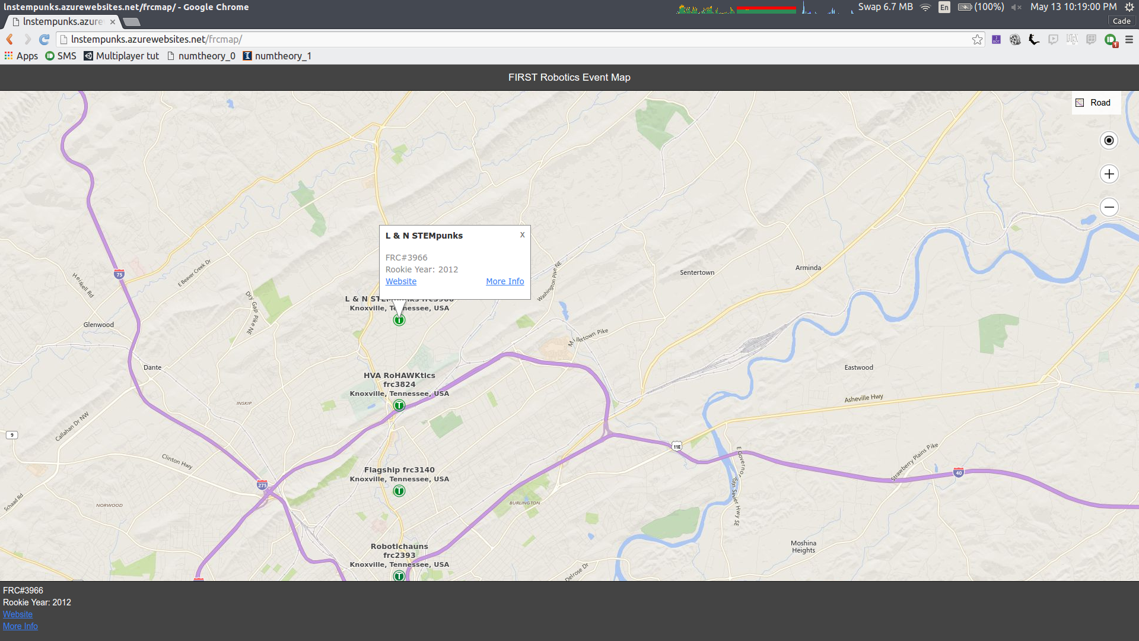Click the locate me target button
The image size is (1139, 641).
tap(1109, 141)
